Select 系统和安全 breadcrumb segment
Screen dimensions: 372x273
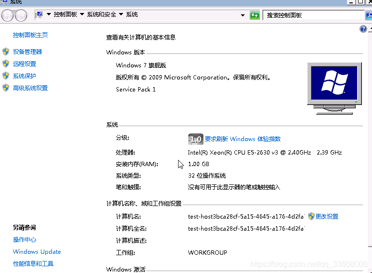coord(102,14)
